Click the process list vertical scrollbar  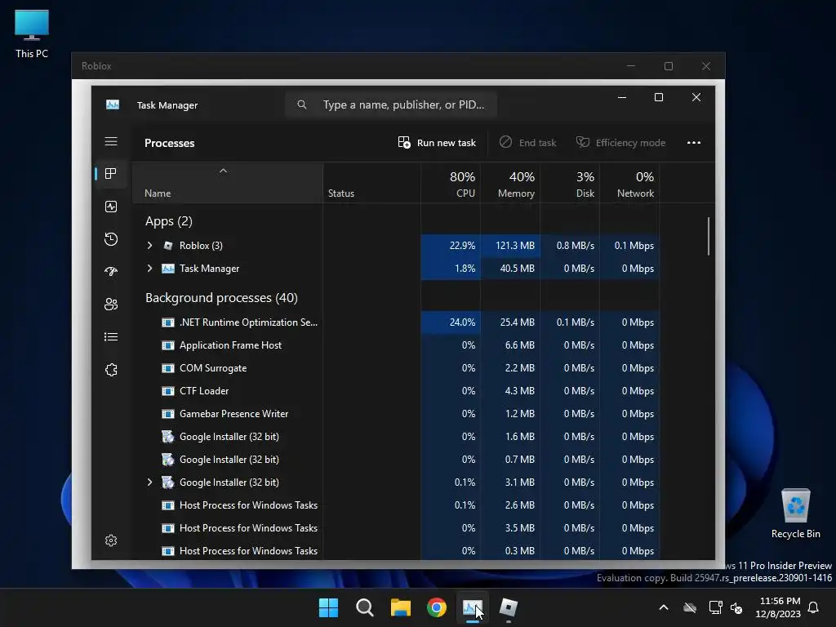coord(709,236)
